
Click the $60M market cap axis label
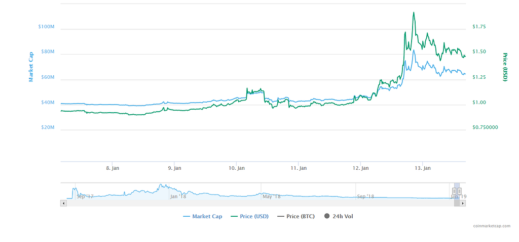[x=48, y=77]
